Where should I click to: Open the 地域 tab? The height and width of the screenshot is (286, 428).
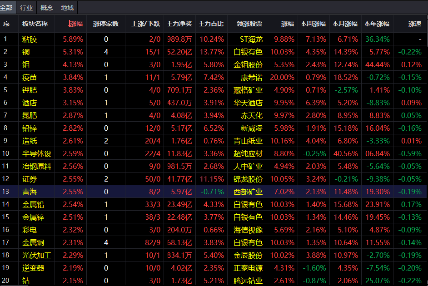click(x=67, y=8)
